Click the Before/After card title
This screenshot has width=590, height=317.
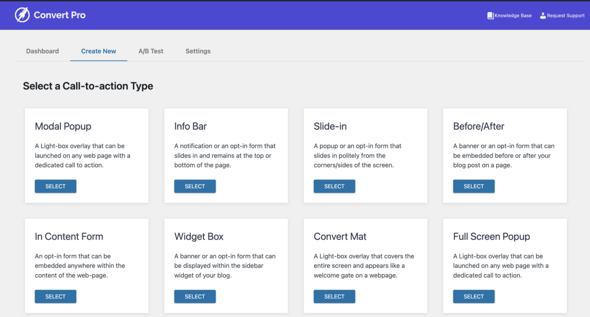[x=479, y=126]
